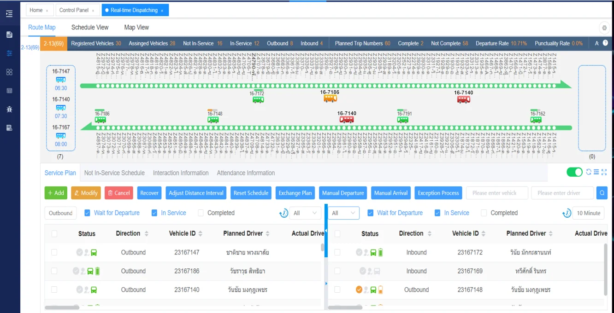Click the refresh icon beside the green toggle
The width and height of the screenshot is (614, 313).
589,172
